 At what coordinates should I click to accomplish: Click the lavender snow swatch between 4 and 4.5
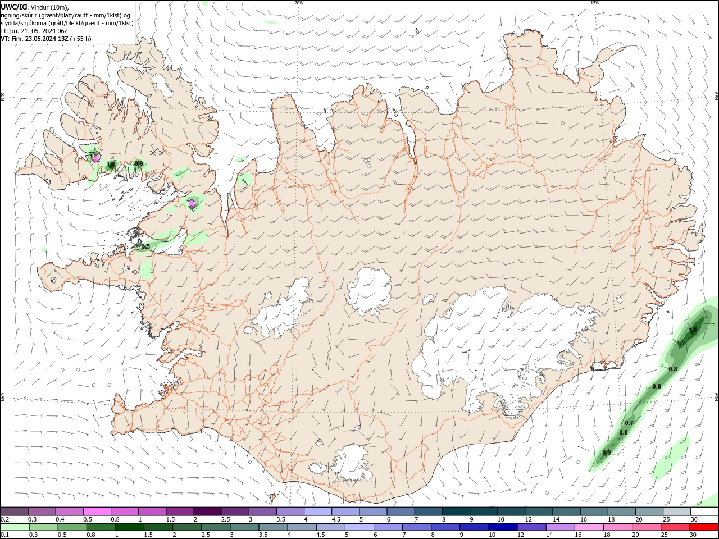point(318,511)
